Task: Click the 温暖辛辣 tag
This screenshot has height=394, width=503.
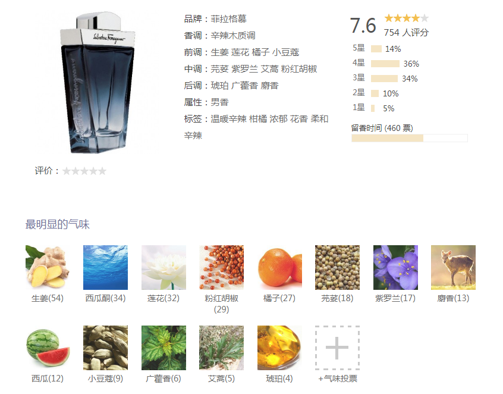Action: click(x=228, y=119)
